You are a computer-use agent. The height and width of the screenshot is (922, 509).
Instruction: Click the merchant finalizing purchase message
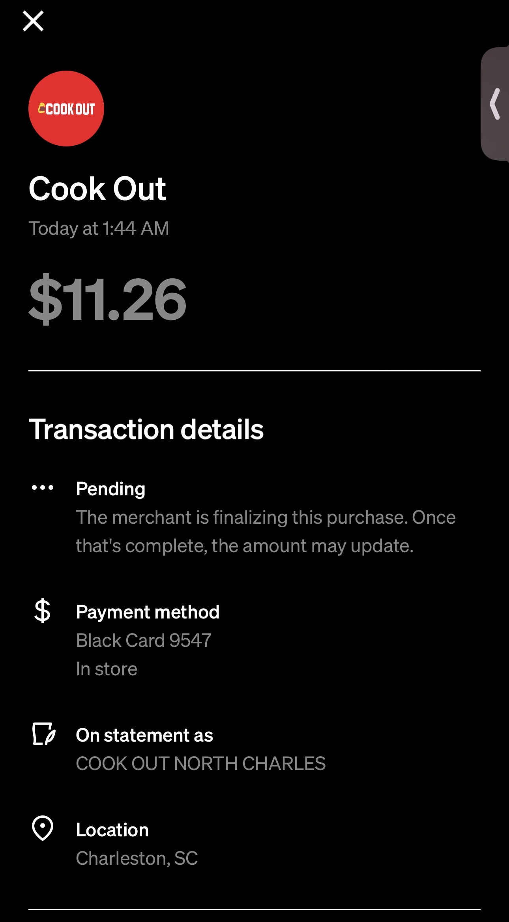point(266,531)
